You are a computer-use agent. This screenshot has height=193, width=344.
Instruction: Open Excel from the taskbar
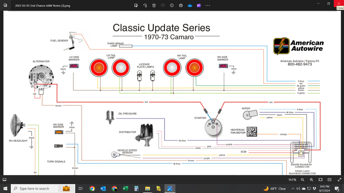(x=125, y=189)
